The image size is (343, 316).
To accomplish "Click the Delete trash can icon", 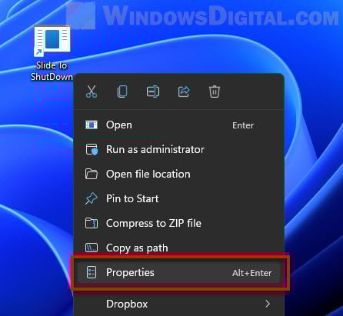I will [215, 91].
